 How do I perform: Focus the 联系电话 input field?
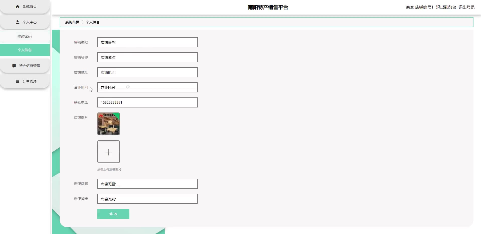coord(147,102)
